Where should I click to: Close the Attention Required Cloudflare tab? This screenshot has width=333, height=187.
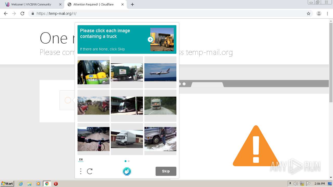123,4
